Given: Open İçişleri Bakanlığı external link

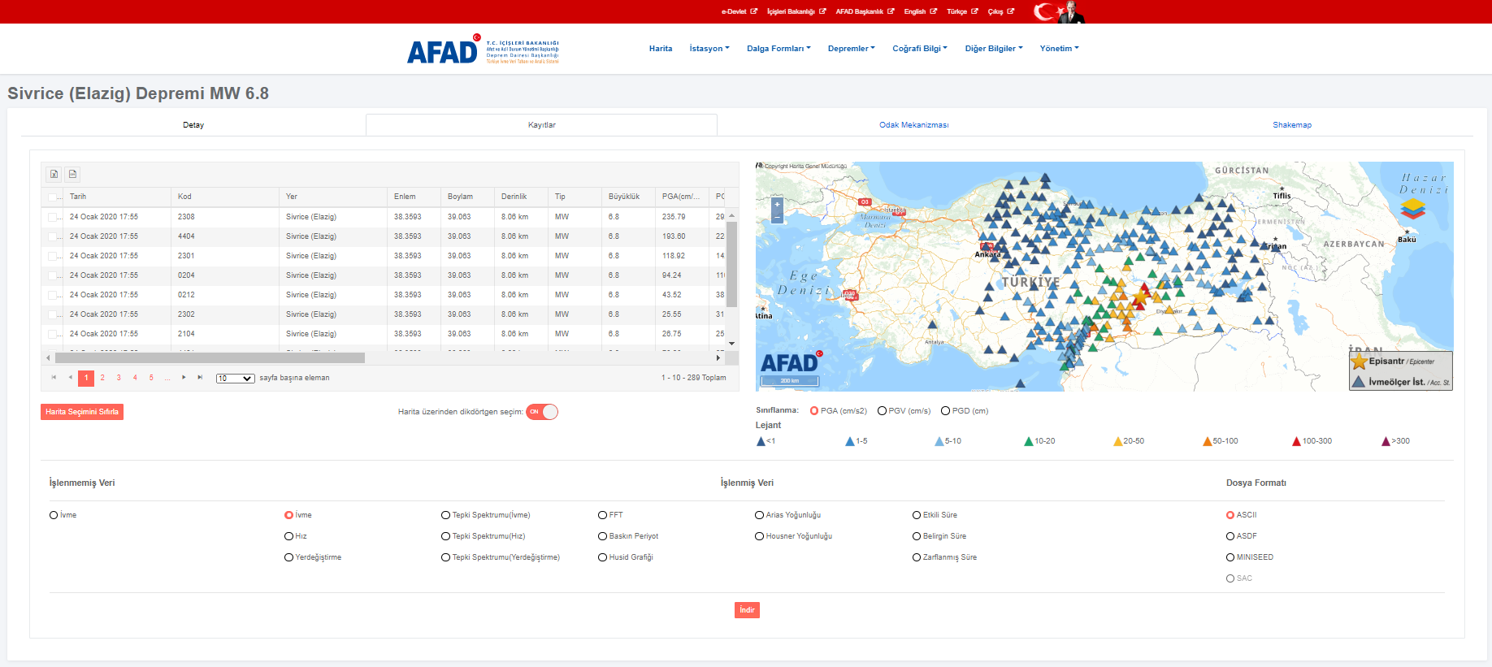Looking at the screenshot, I should coord(796,11).
